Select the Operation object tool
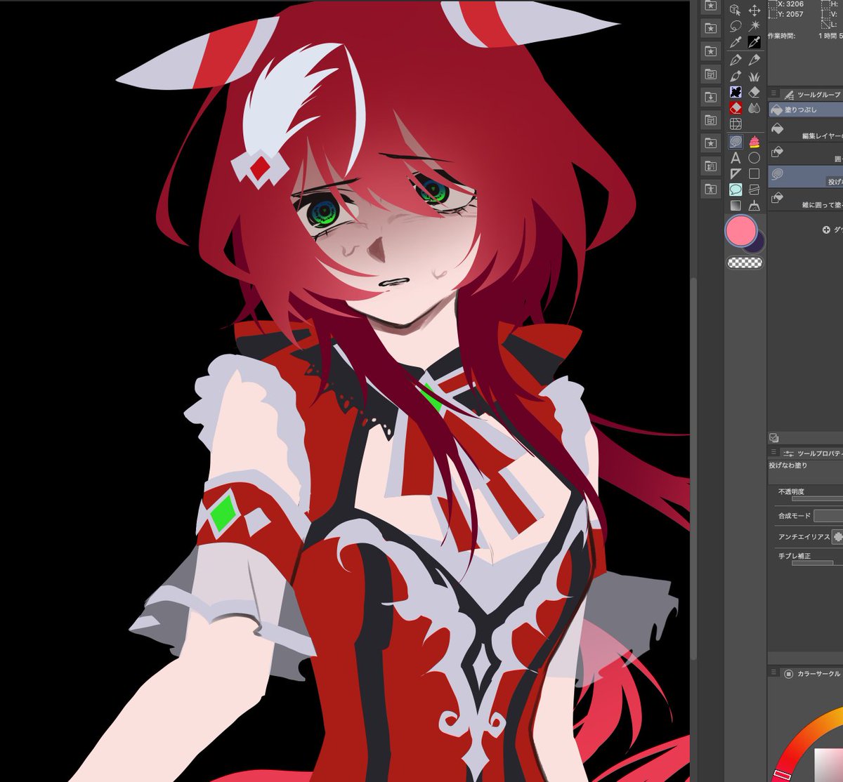 [736, 11]
